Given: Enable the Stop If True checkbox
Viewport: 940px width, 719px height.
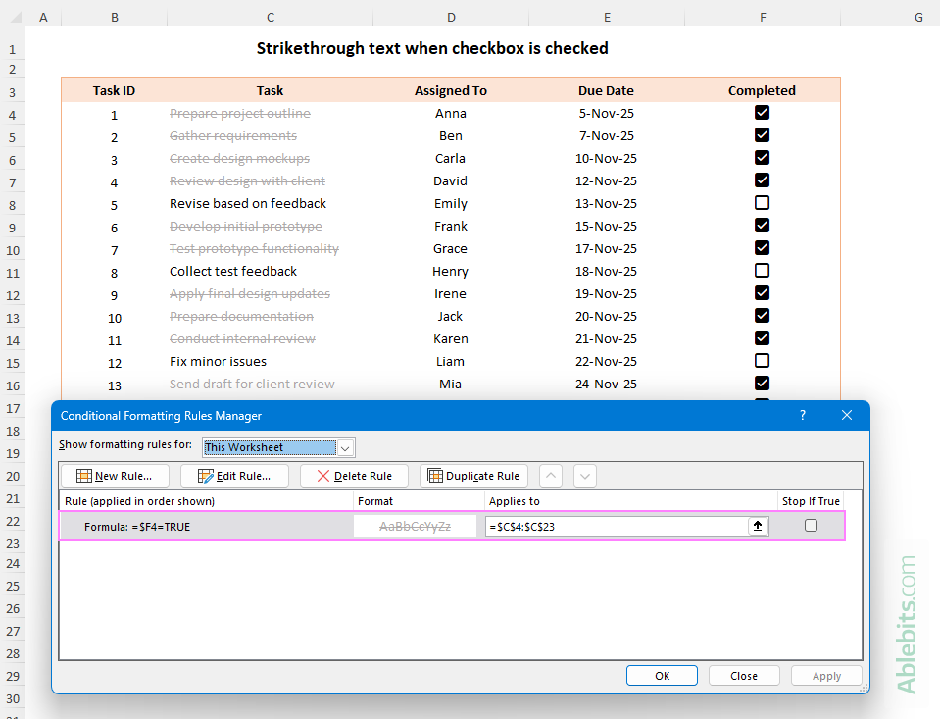Looking at the screenshot, I should [811, 526].
